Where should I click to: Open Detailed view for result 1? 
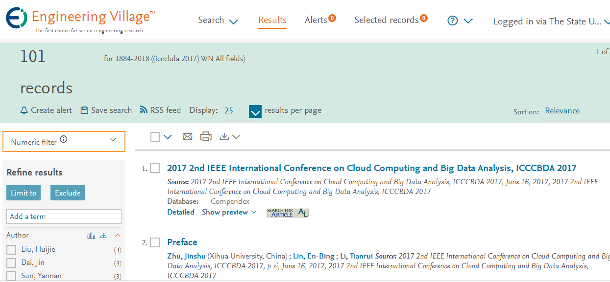(x=181, y=212)
